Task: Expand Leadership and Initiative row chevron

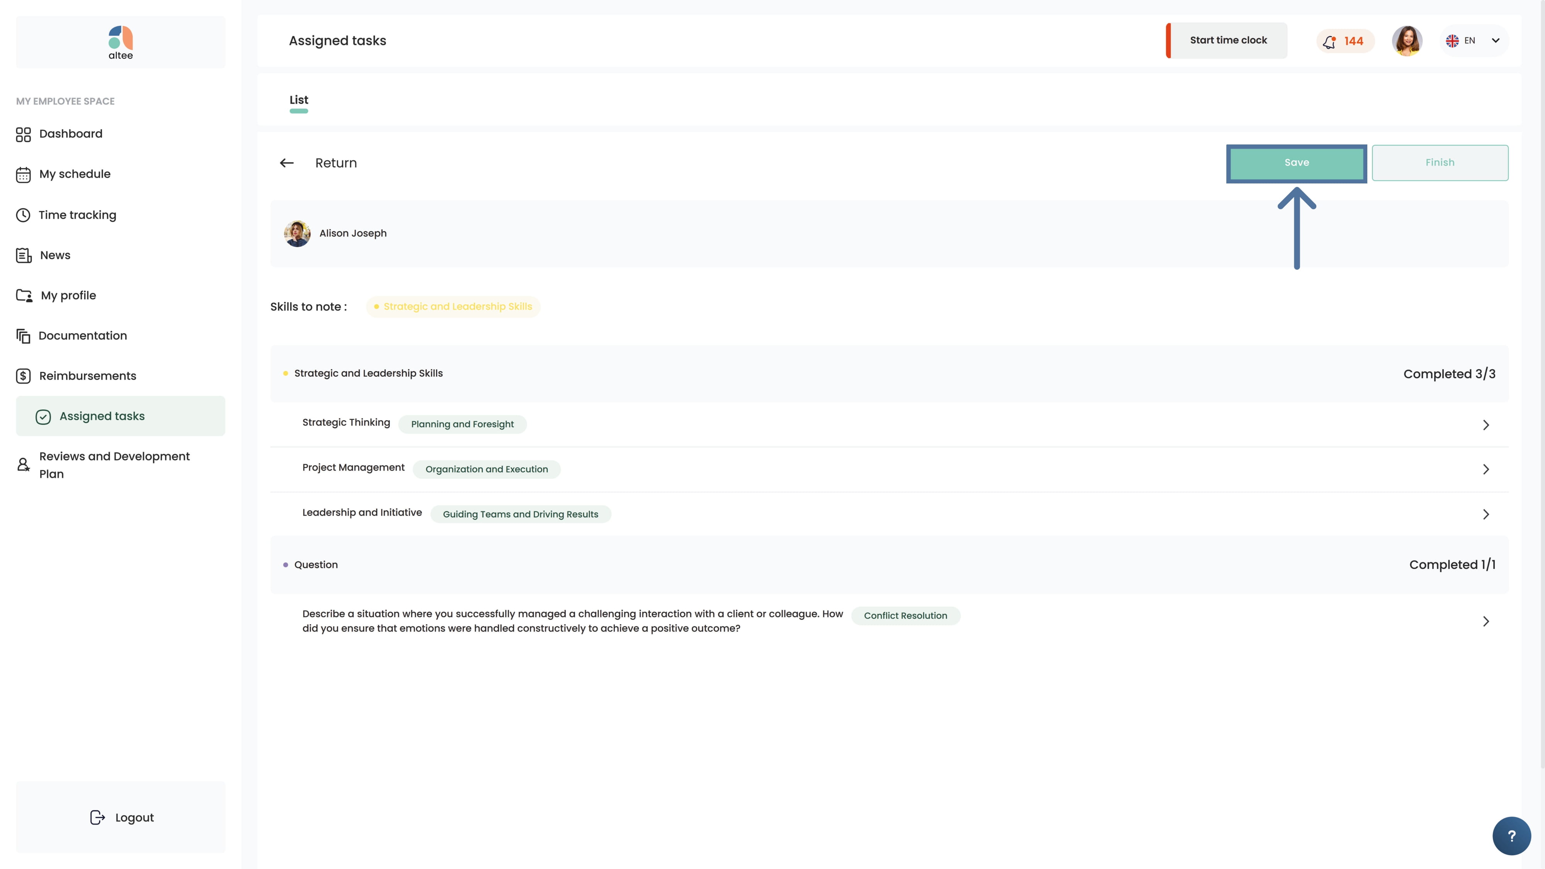Action: point(1486,514)
